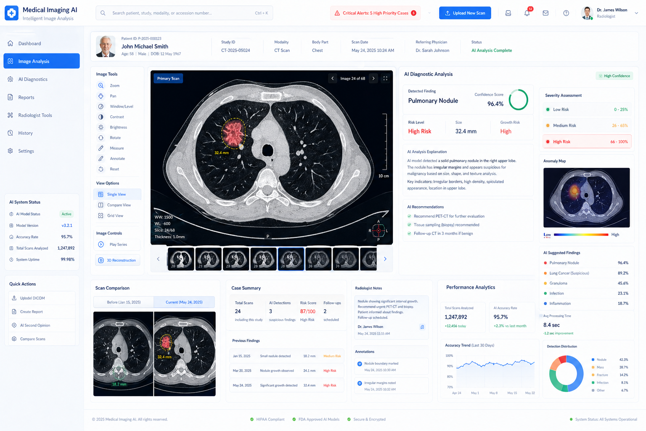The width and height of the screenshot is (646, 431).
Task: Switch to Before (Jan 15, 2025) tab
Action: (124, 302)
